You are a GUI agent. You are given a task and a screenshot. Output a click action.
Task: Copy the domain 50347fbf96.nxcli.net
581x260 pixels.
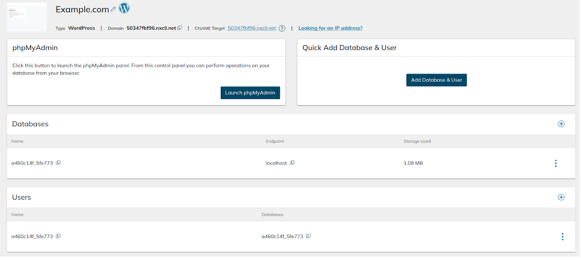click(x=179, y=28)
